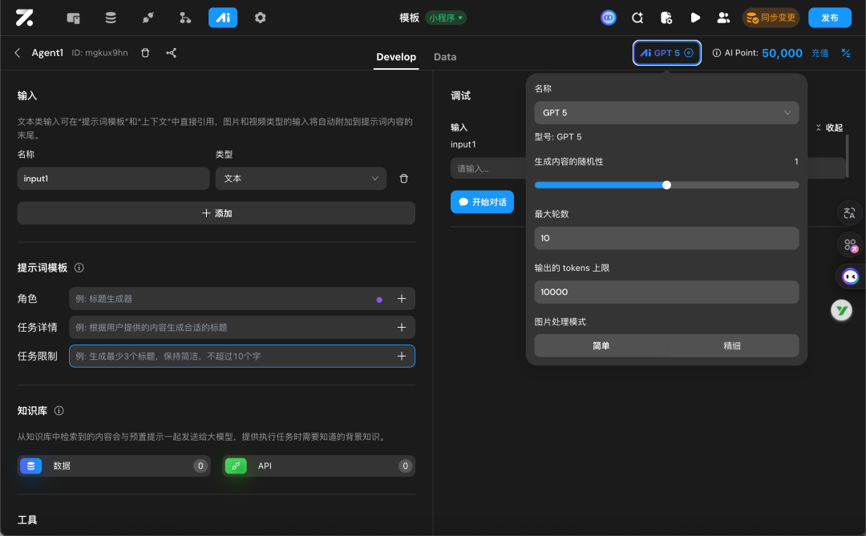Click the robot face icon on right sidebar
Image resolution: width=866 pixels, height=536 pixels.
point(849,276)
